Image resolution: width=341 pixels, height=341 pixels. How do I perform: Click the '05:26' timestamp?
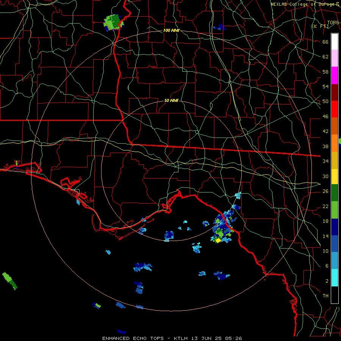tap(233, 338)
